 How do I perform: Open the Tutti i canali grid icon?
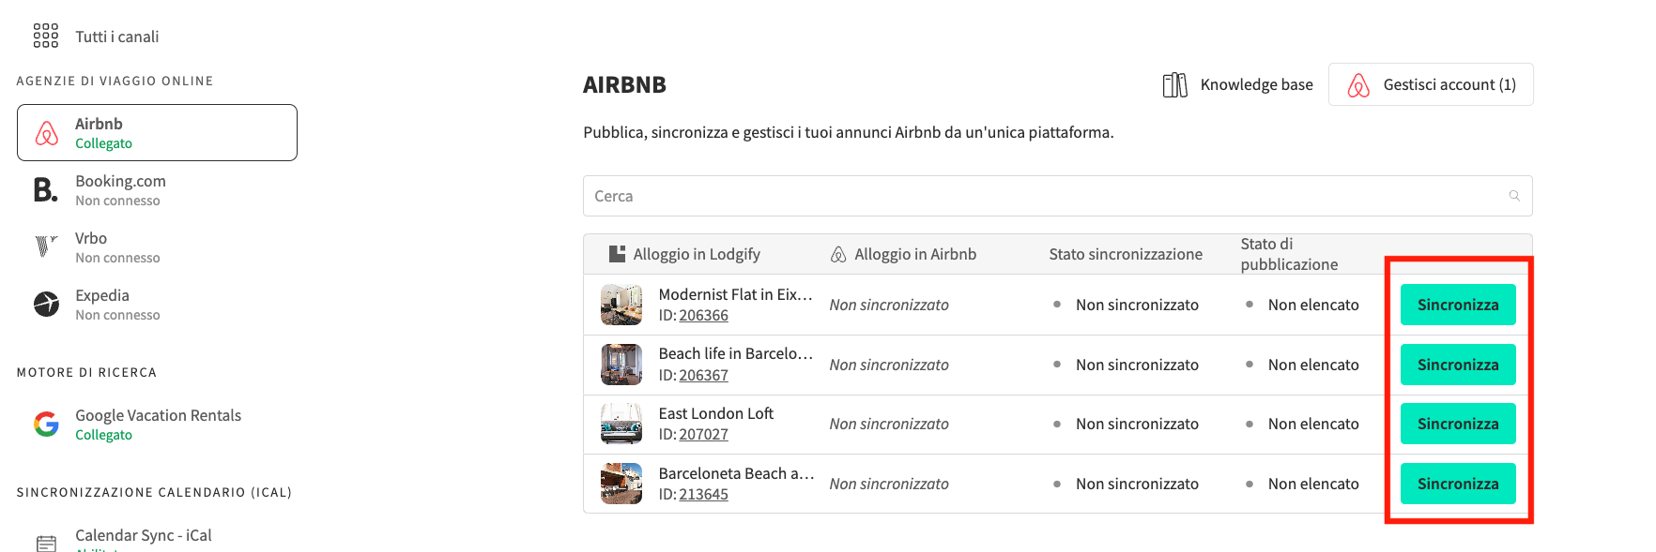click(45, 36)
